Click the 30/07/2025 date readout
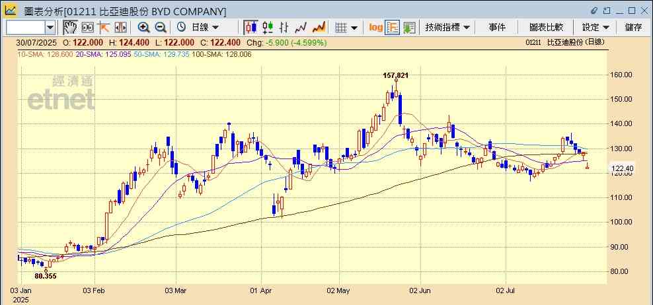 point(36,42)
